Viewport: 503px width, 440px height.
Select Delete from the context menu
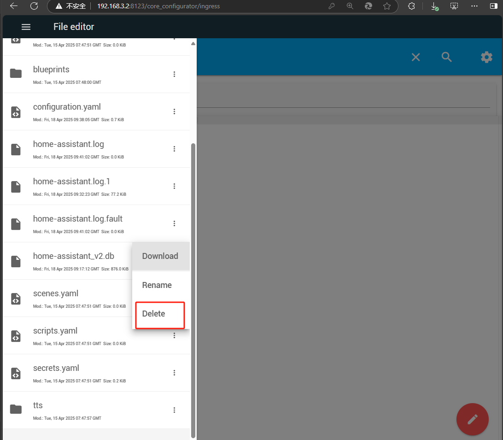154,314
